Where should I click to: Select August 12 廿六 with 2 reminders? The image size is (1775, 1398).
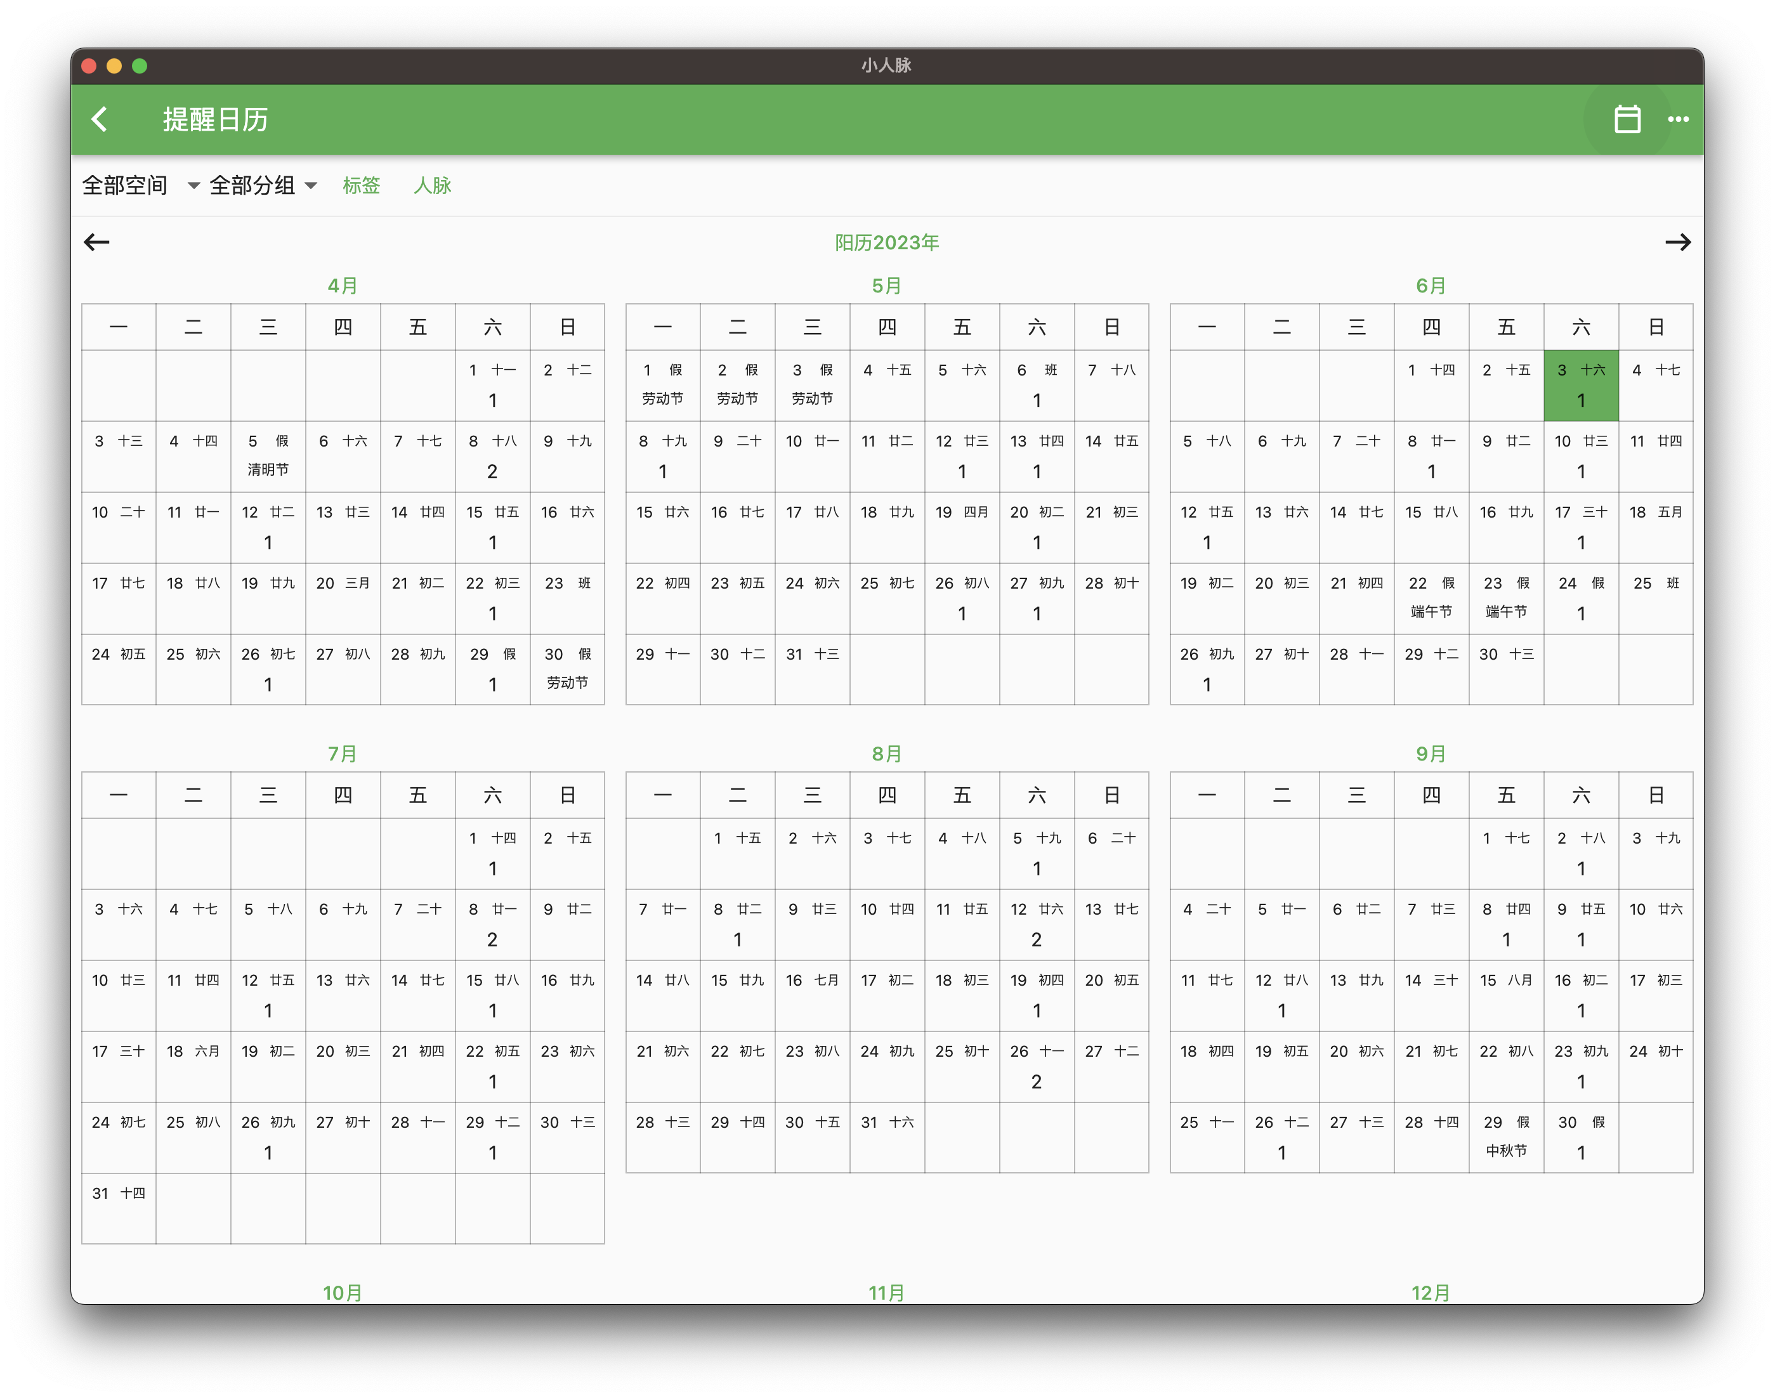click(x=1037, y=925)
